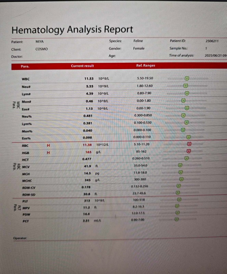Click the Operator label
Image resolution: width=227 pixels, height=274 pixels.
click(x=20, y=238)
